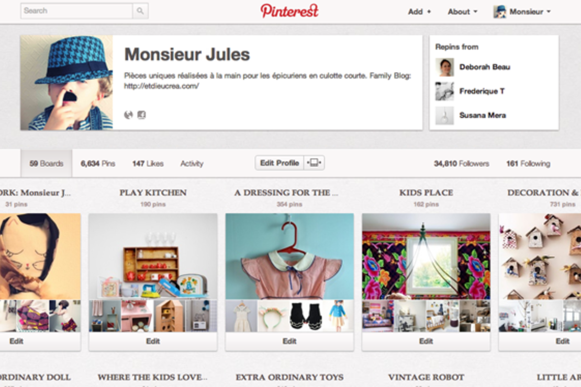Click the Edit Profile button
581x387 pixels.
pyautogui.click(x=280, y=163)
